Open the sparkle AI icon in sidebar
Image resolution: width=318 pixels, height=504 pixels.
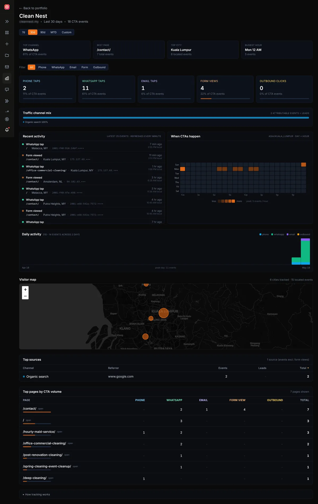(7, 101)
